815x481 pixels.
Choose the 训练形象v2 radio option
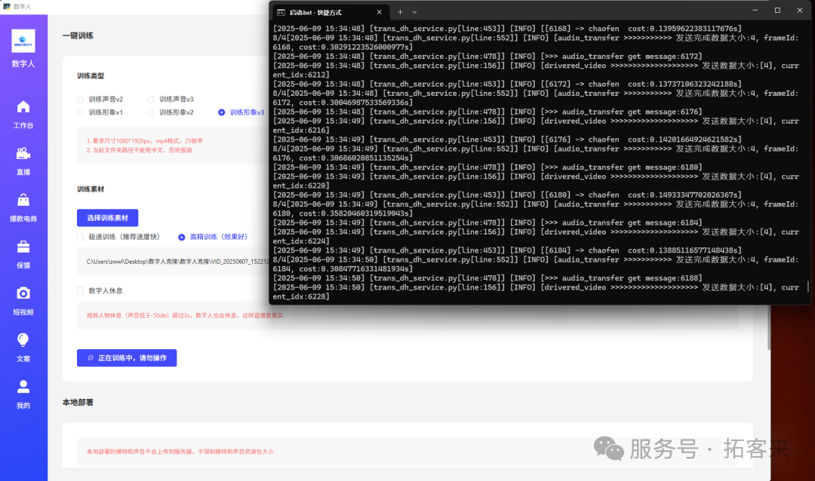point(151,112)
